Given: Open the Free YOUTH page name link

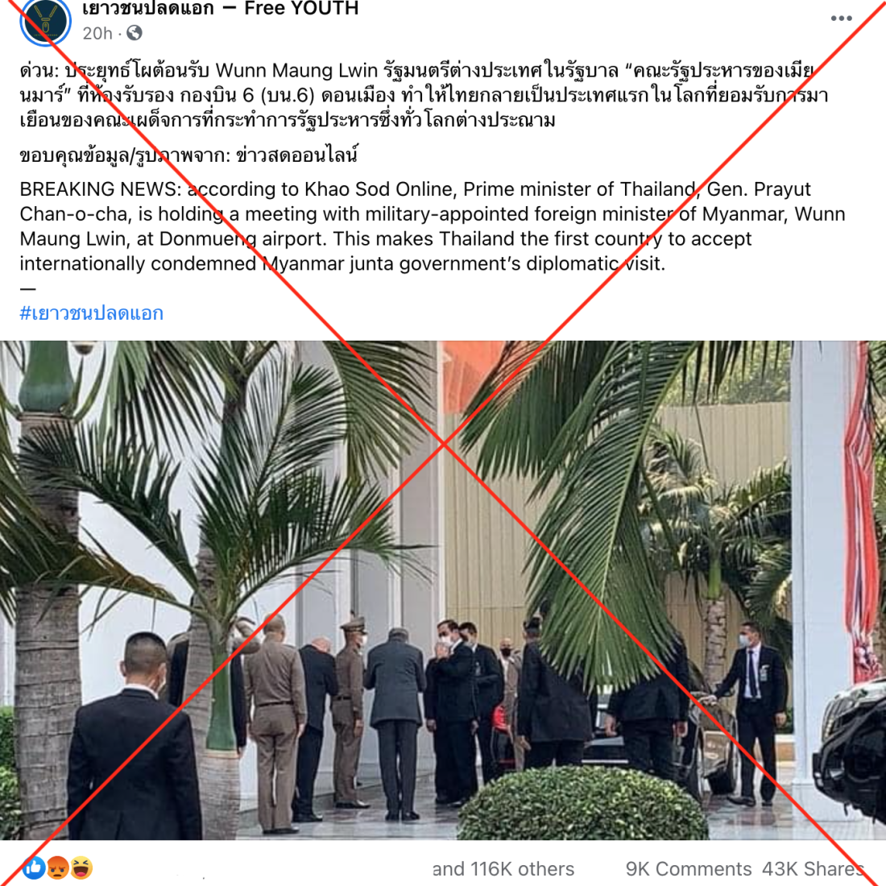Looking at the screenshot, I should pos(221,9).
